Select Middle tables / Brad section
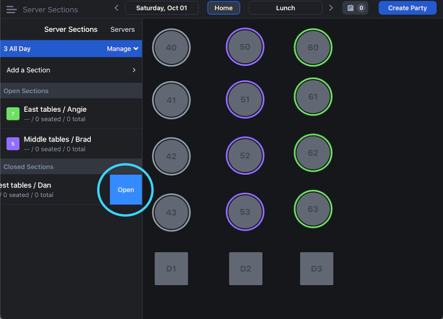443x319 pixels. tap(71, 144)
